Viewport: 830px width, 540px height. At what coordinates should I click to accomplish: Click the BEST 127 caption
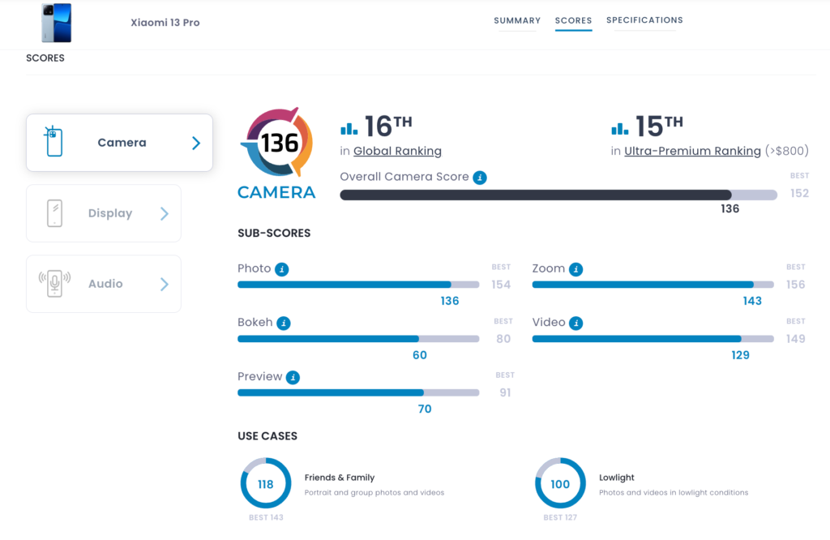pos(560,518)
